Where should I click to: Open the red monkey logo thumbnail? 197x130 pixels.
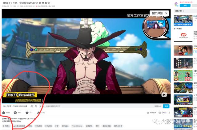(183, 35)
